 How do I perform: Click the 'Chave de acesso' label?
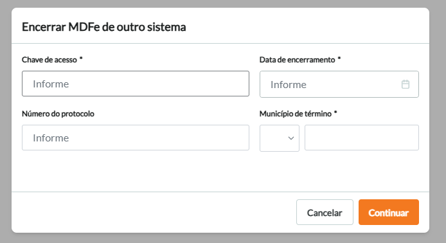click(49, 60)
